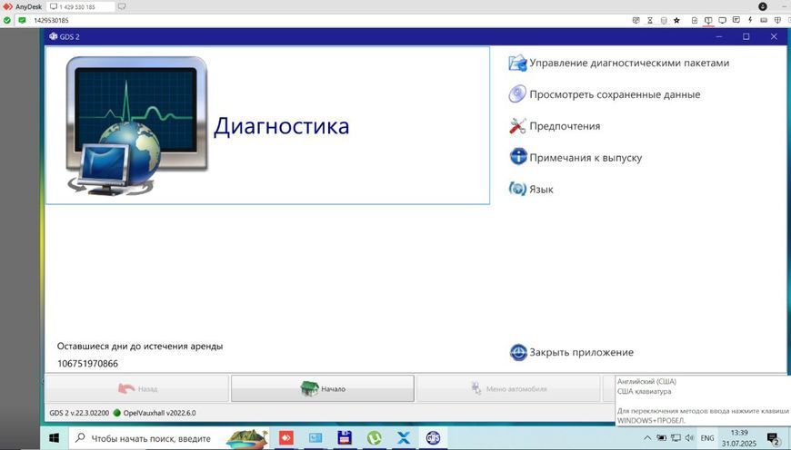791x450 pixels.
Task: Open new AnyDesk session tab icon
Action: coord(122,6)
